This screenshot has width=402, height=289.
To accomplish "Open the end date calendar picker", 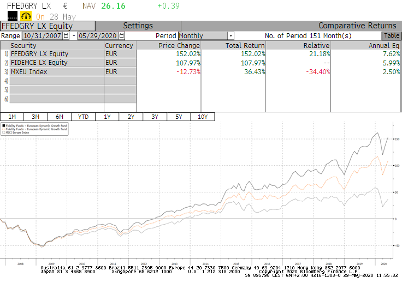I will tap(121, 35).
